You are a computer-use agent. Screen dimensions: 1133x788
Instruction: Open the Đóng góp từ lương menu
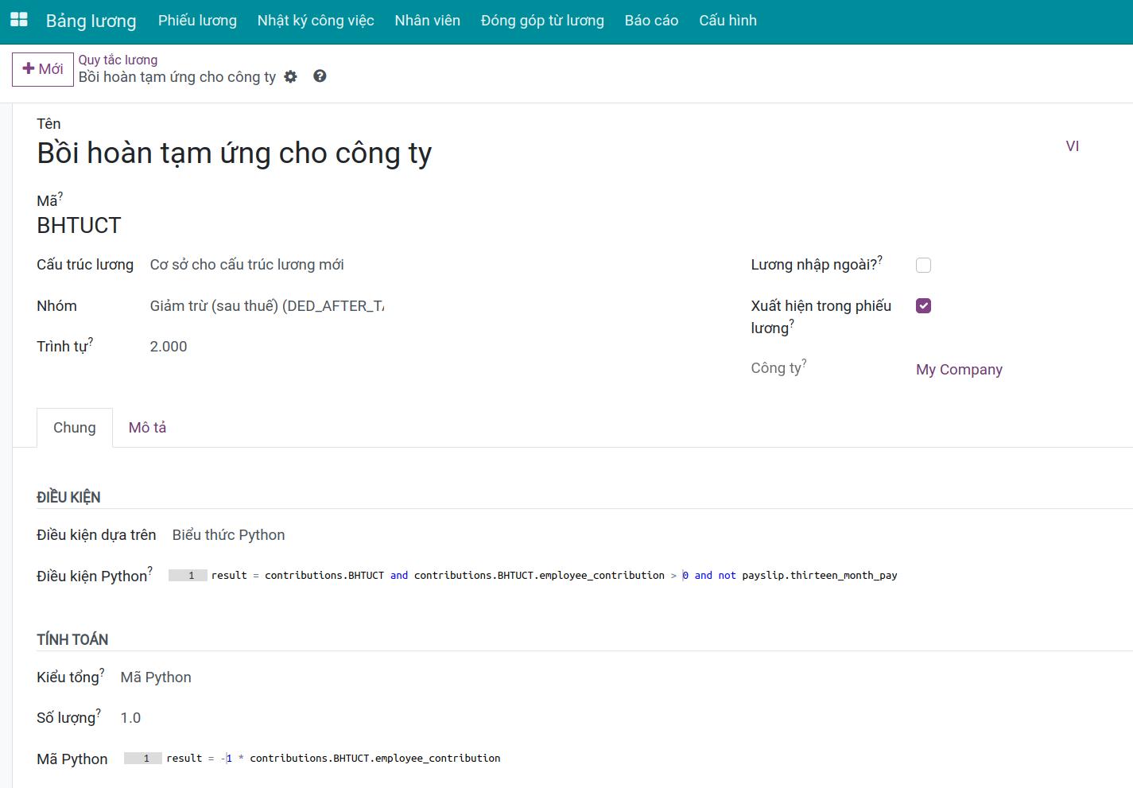point(542,21)
